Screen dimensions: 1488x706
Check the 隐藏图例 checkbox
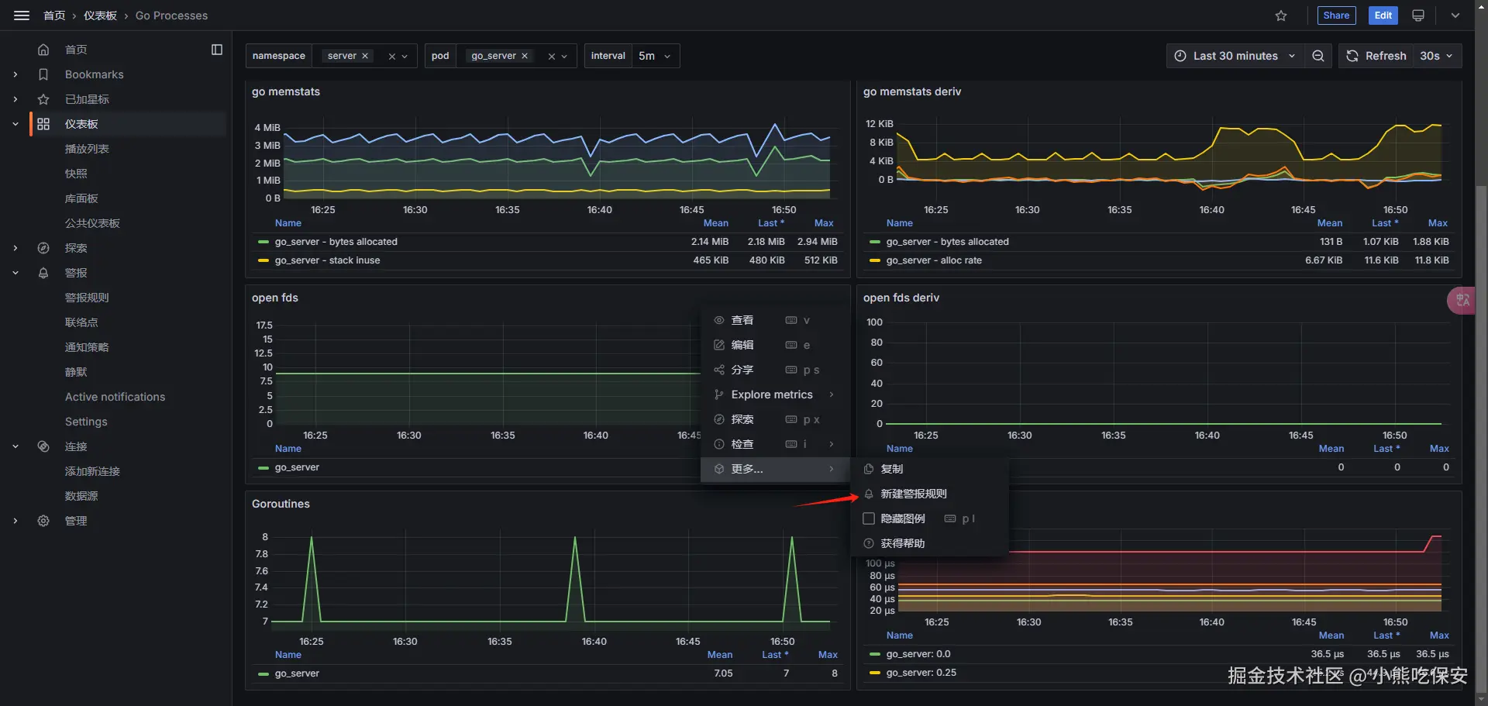(x=869, y=518)
